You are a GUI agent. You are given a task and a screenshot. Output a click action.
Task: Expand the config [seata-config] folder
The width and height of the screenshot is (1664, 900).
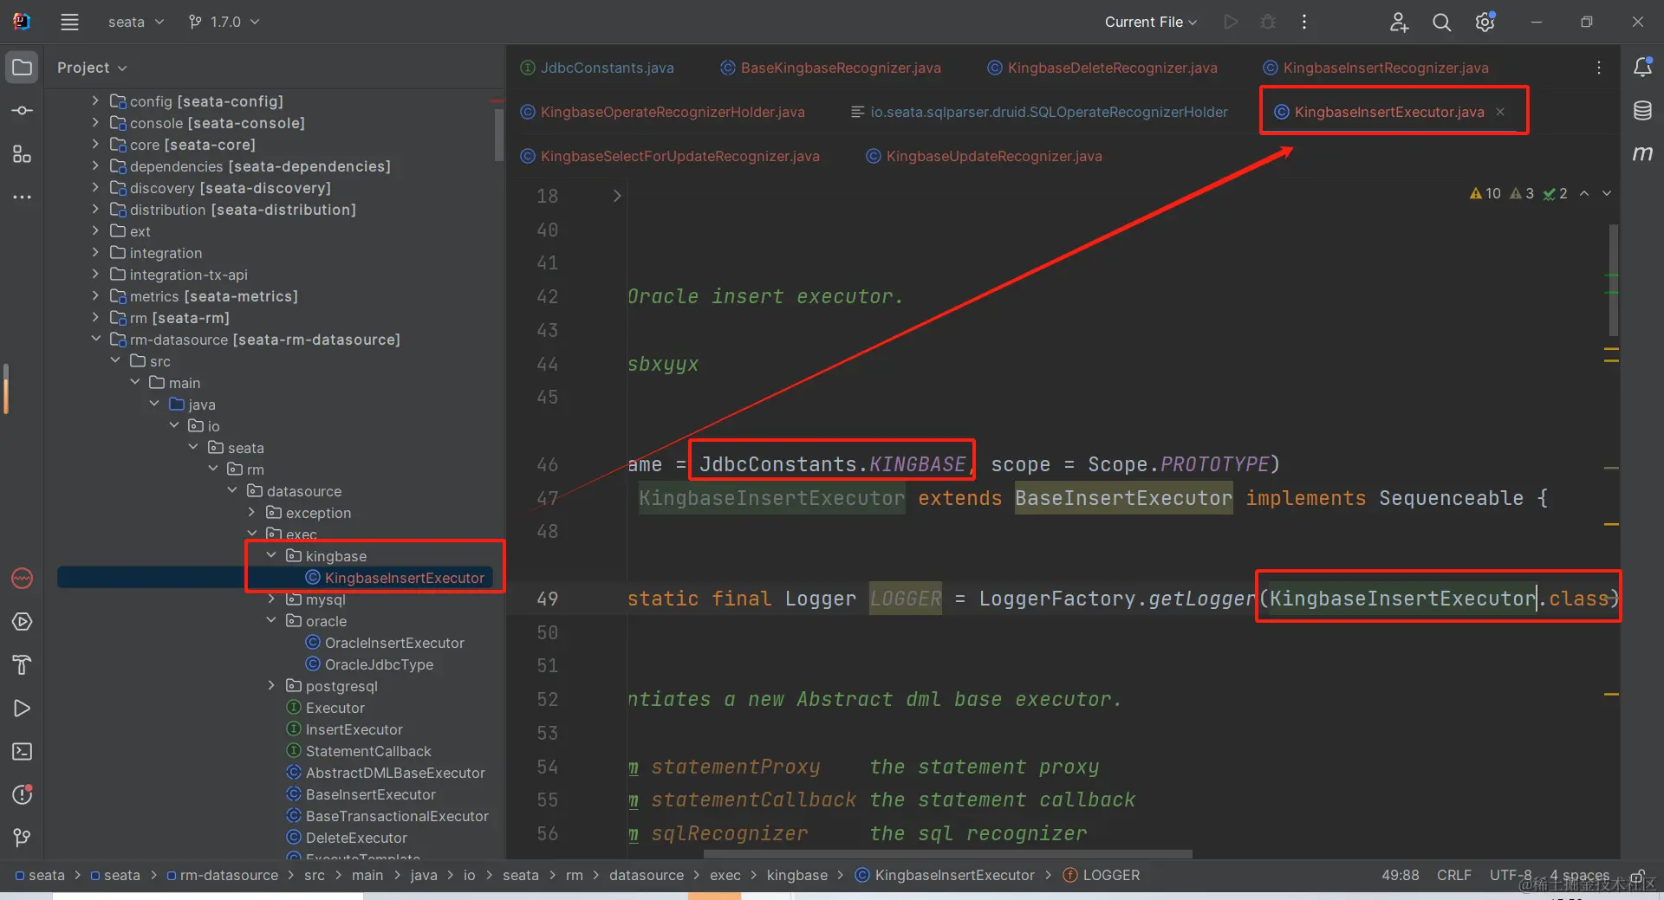pos(95,101)
